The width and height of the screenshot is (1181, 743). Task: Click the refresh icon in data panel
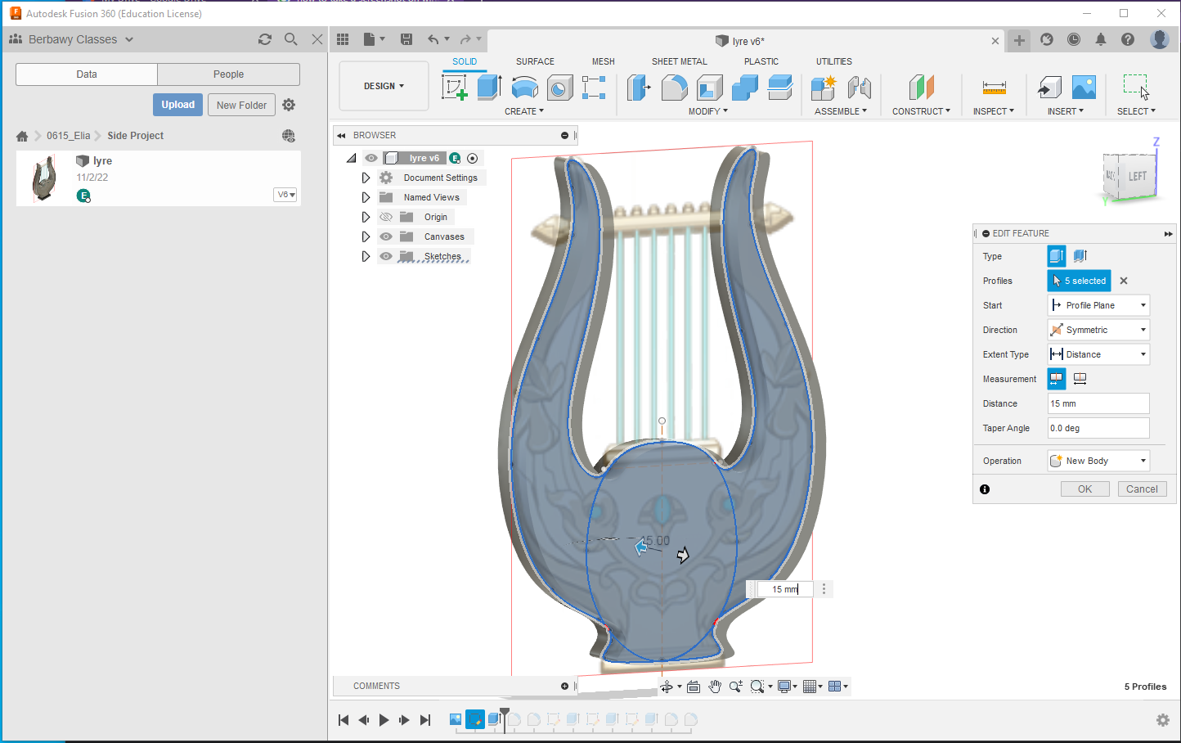pyautogui.click(x=264, y=39)
